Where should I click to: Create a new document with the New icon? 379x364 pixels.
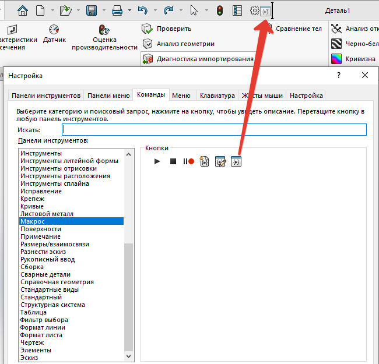(40, 10)
